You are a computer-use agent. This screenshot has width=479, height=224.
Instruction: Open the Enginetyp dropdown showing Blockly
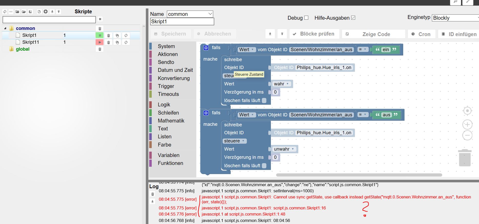point(455,18)
